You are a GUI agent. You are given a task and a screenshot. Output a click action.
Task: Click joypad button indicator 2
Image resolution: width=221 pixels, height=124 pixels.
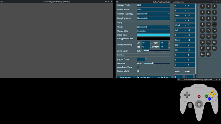coord(214,6)
